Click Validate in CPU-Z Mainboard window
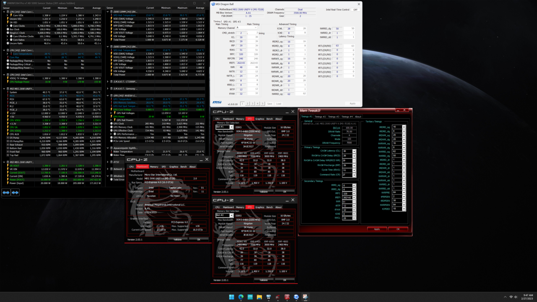Image resolution: width=537 pixels, height=302 pixels. pos(177,240)
